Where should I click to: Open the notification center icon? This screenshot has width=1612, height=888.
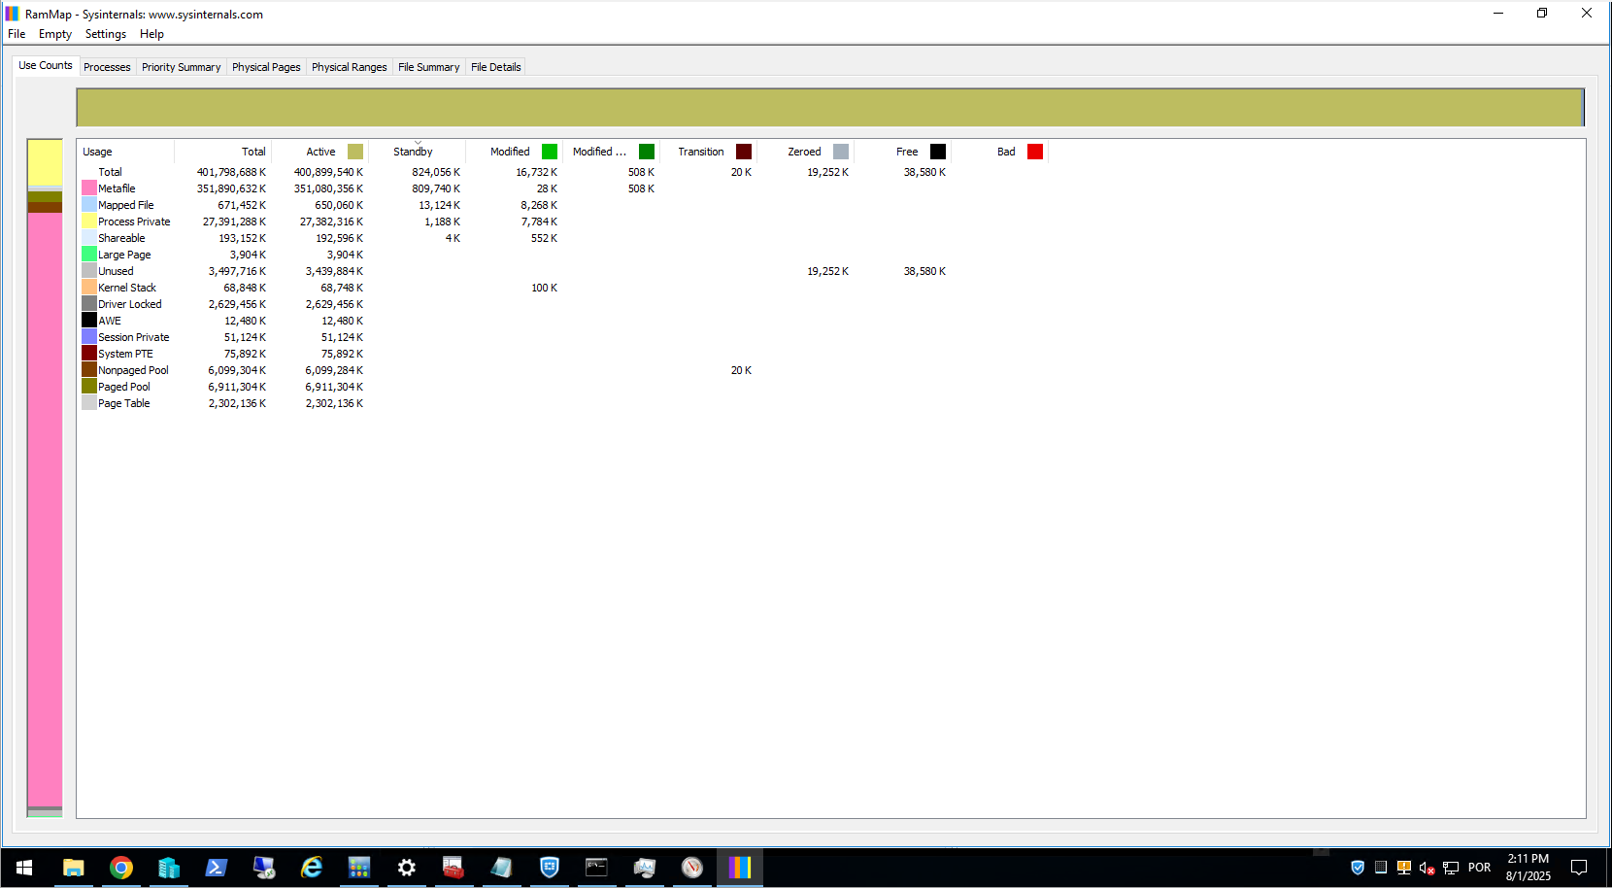1579,868
